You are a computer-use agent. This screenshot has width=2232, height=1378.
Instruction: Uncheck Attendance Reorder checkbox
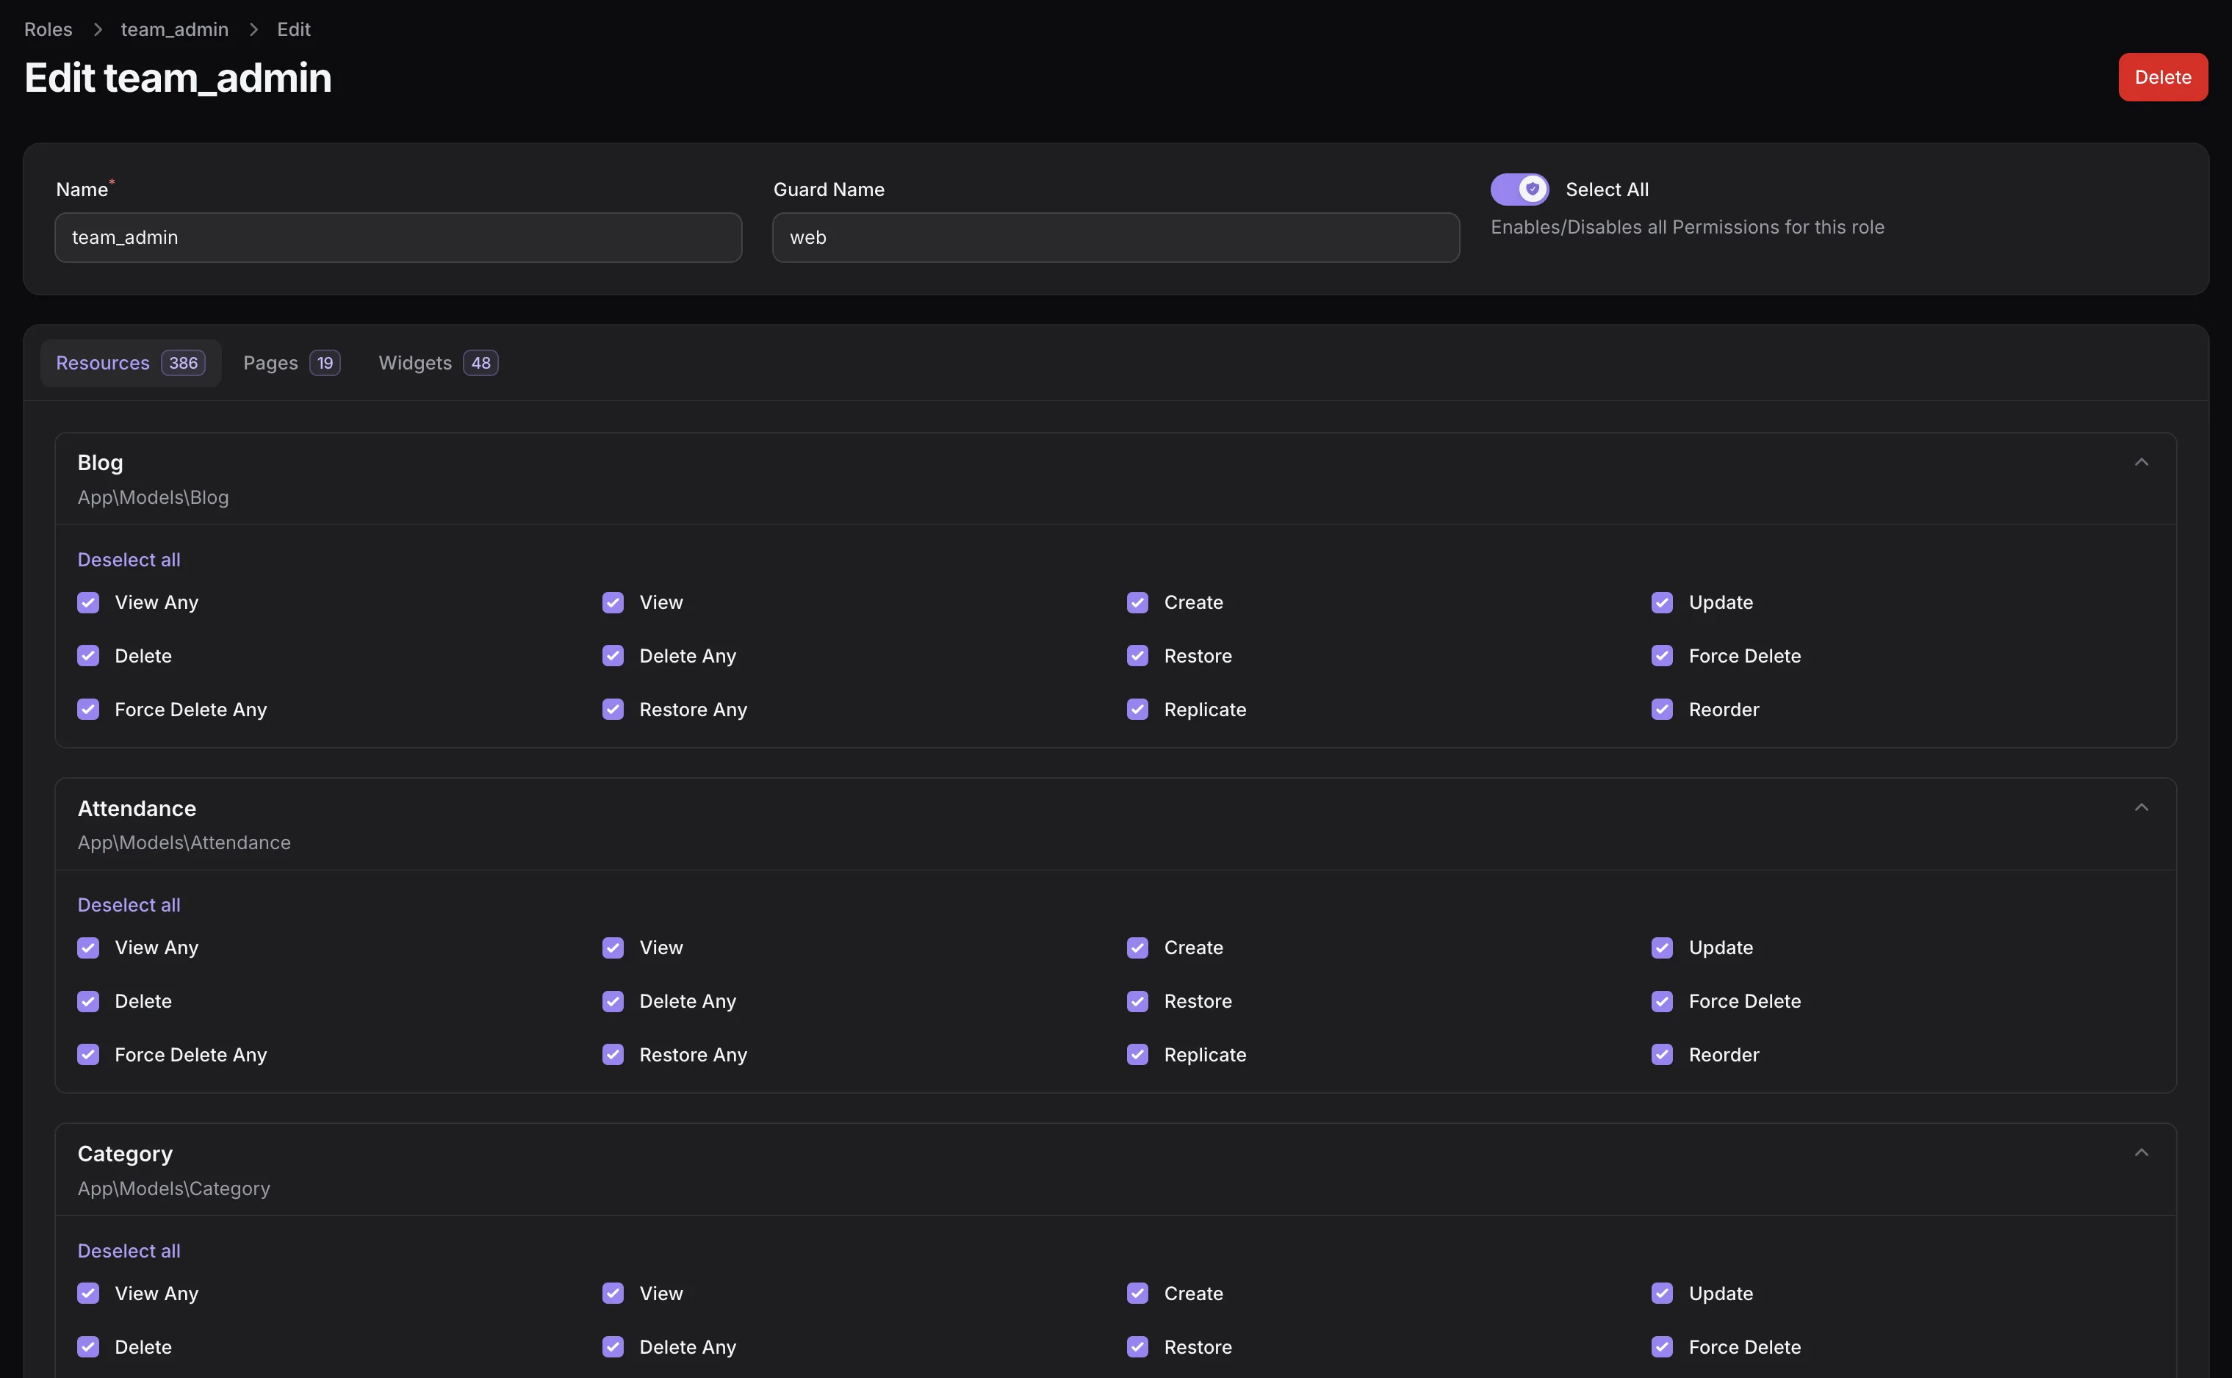(1663, 1055)
